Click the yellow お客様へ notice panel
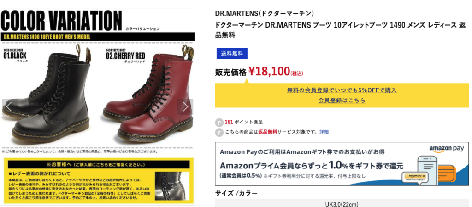The image size is (472, 207). pos(99,181)
